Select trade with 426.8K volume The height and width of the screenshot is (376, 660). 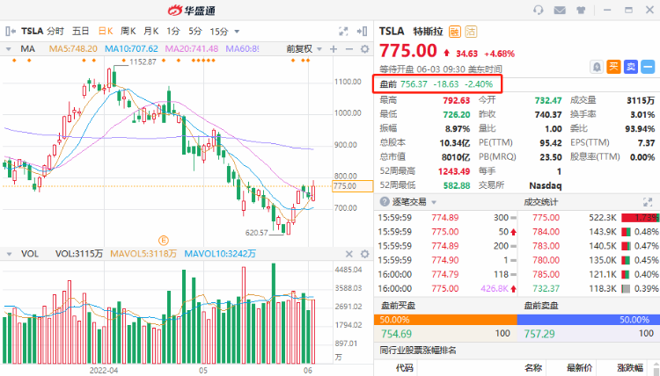446,289
